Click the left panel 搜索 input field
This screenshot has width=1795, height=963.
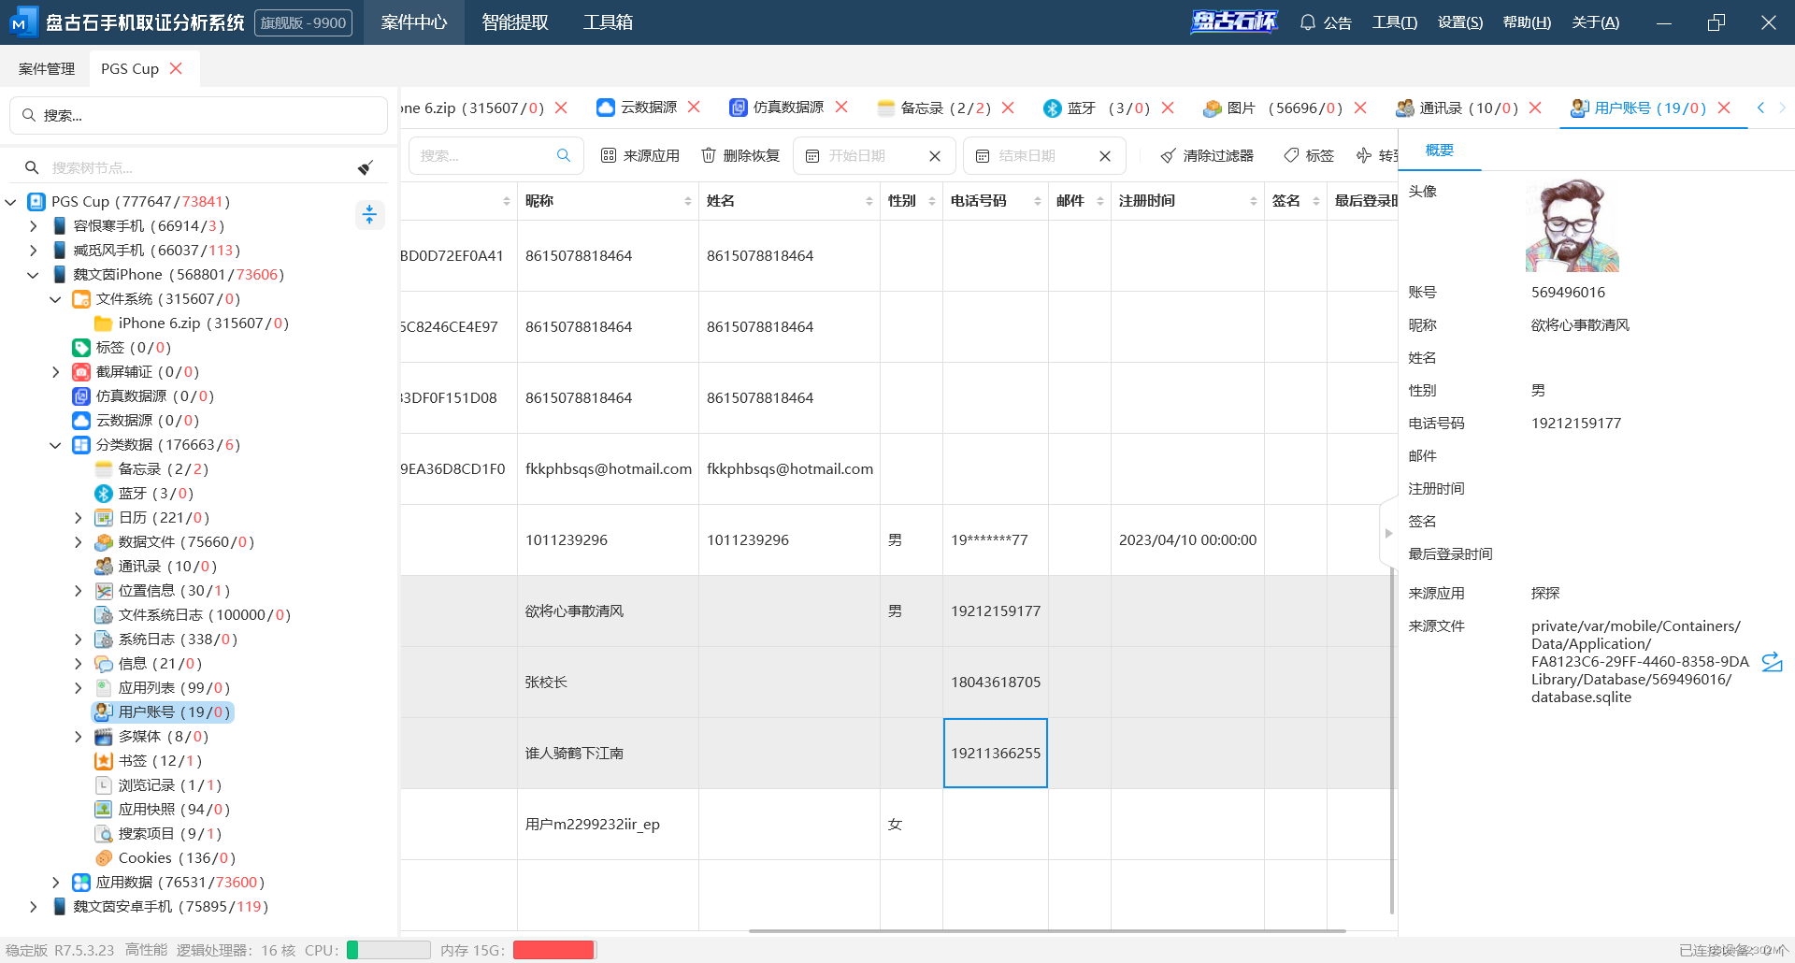pos(198,115)
